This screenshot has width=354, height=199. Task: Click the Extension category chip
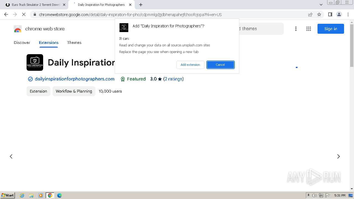pos(38,91)
